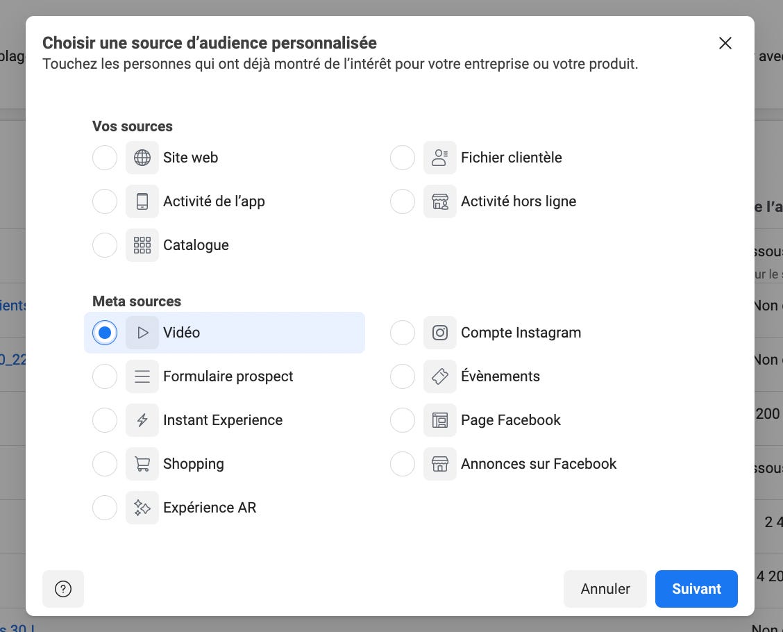Click the Instagram camera icon

pyautogui.click(x=440, y=333)
